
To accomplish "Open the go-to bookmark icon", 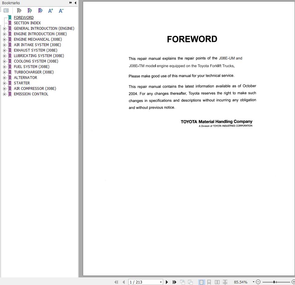I will coord(40,10).
